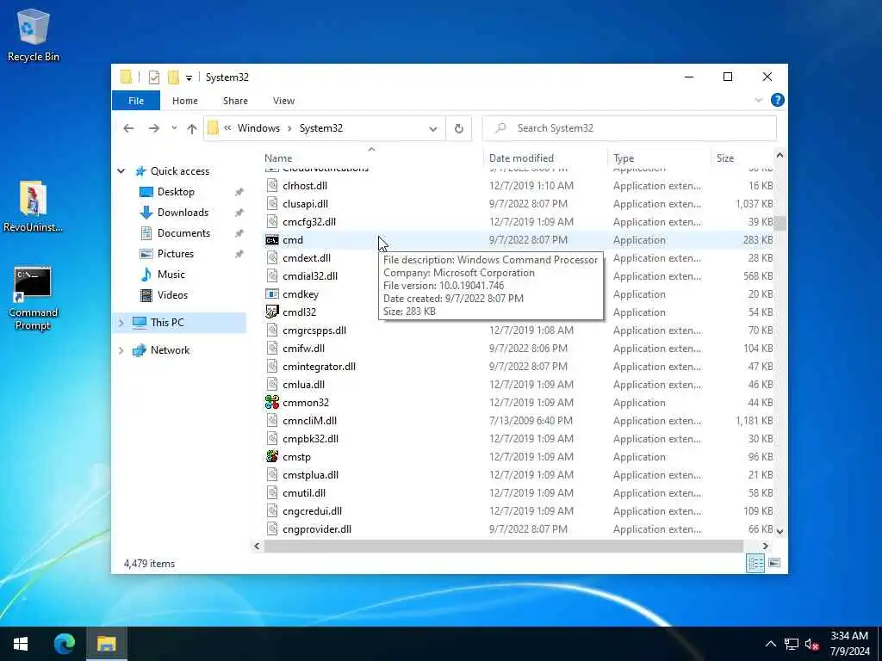Expand the ribbon chevron

(758, 100)
